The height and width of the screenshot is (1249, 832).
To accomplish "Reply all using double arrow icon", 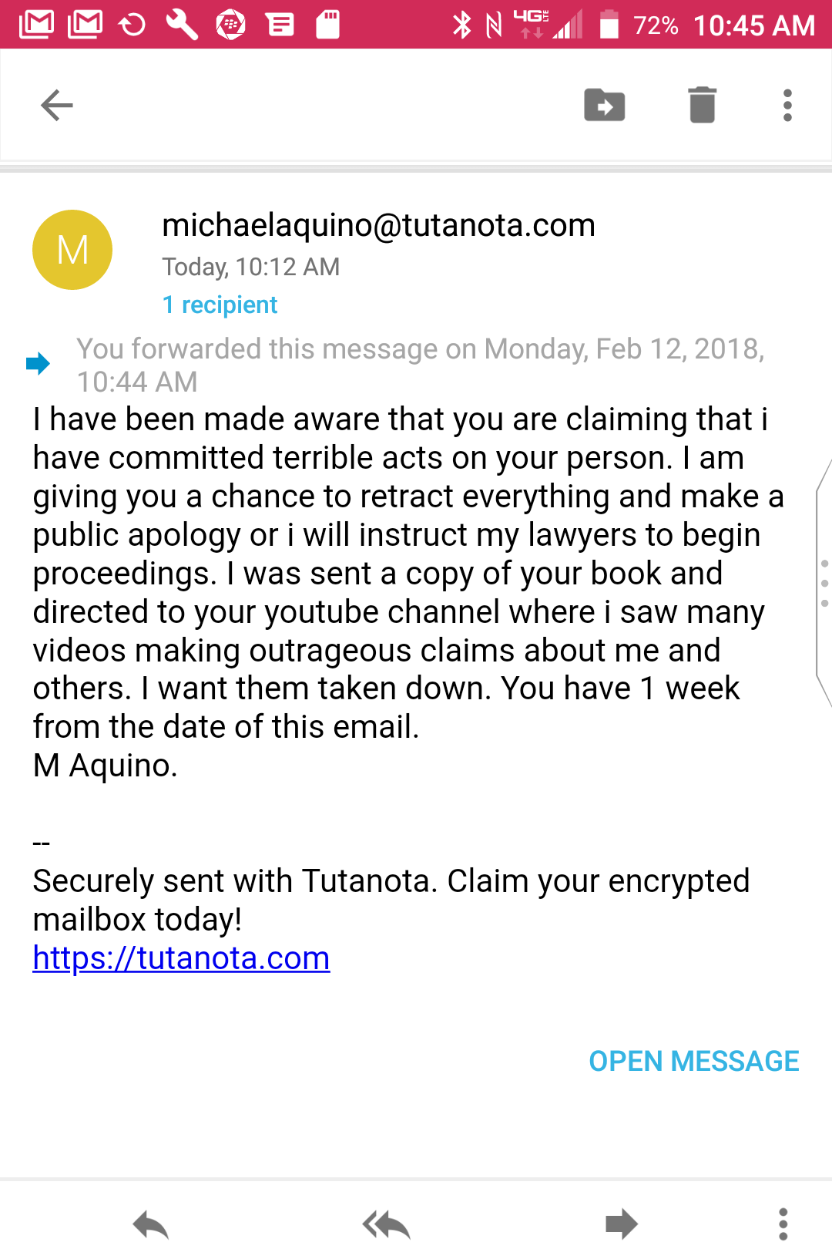I will 386,1224.
